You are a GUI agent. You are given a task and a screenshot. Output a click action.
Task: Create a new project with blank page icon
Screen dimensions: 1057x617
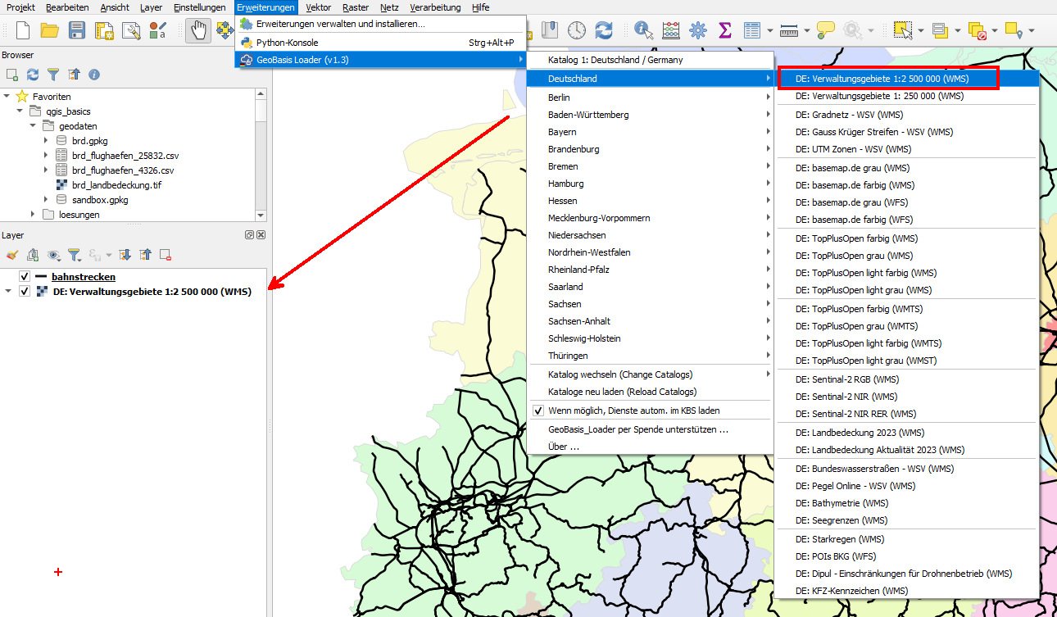click(x=23, y=30)
